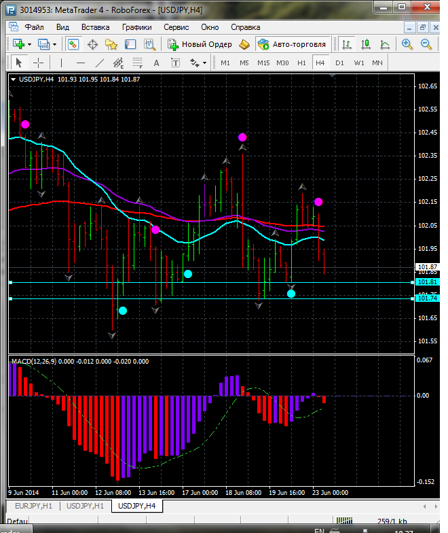Open the Navigator panel icon
Screen dimensions: 448x533
click(x=111, y=44)
